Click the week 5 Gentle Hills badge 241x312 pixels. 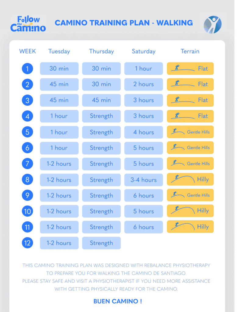coord(190,132)
